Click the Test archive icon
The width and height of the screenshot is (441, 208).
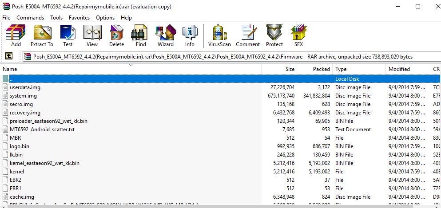(x=68, y=35)
